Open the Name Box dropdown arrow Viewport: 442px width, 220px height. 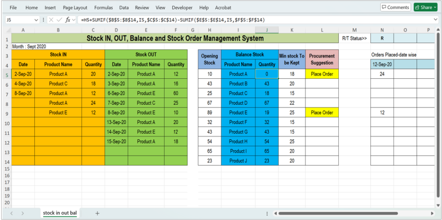coord(37,20)
